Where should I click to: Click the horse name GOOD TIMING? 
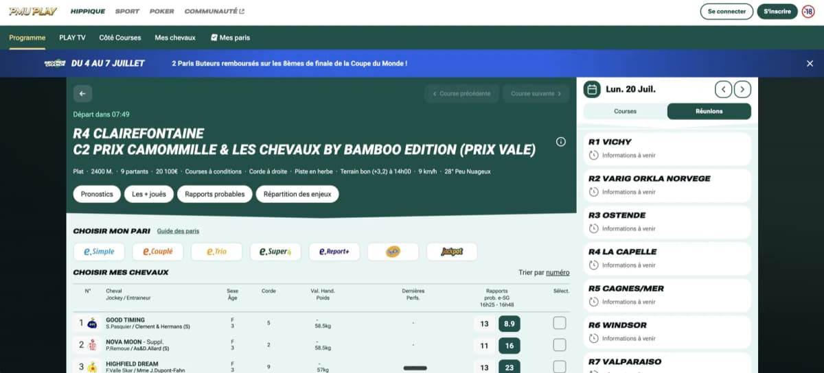[x=126, y=320]
